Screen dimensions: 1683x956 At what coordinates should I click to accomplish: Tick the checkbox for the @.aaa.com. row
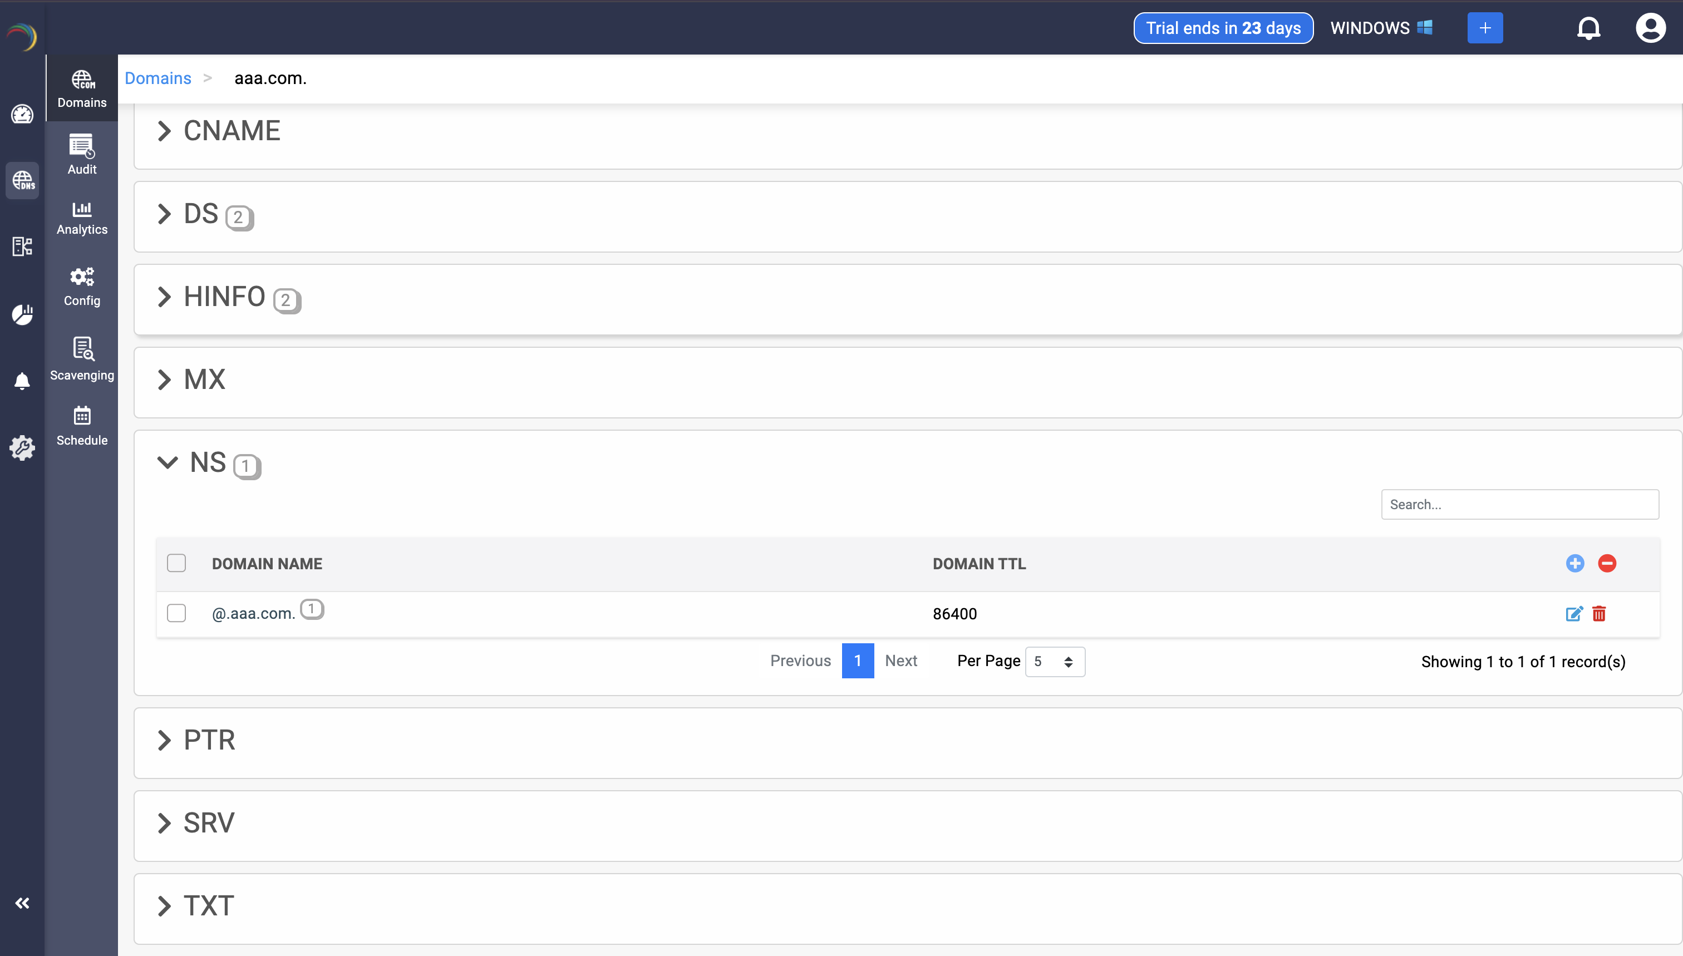tap(176, 613)
